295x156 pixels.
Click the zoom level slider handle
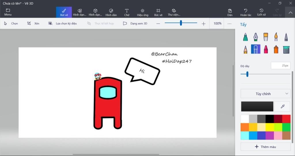pos(181,23)
